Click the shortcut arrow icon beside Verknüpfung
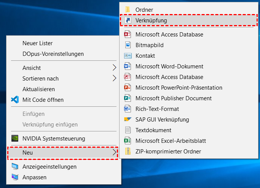The width and height of the screenshot is (260, 188). [128, 20]
